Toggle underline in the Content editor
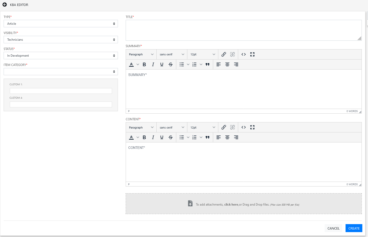This screenshot has height=237, width=368. 162,137
